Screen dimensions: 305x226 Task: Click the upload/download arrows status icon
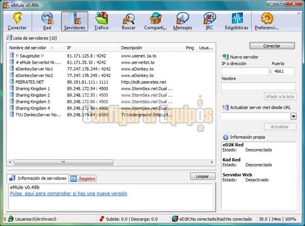(x=101, y=219)
